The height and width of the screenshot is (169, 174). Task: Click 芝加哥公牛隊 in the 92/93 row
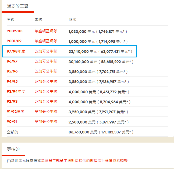pyautogui.click(x=46, y=102)
